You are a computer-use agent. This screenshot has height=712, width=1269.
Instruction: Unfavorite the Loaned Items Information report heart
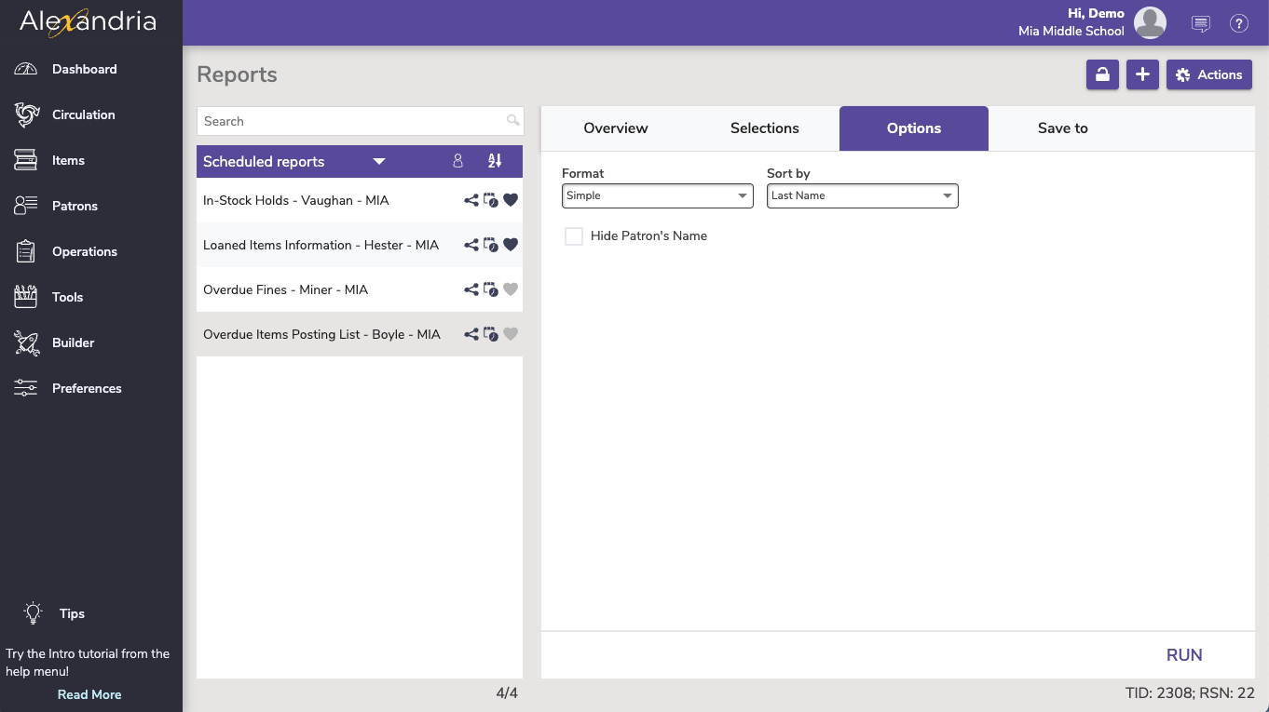pyautogui.click(x=511, y=245)
